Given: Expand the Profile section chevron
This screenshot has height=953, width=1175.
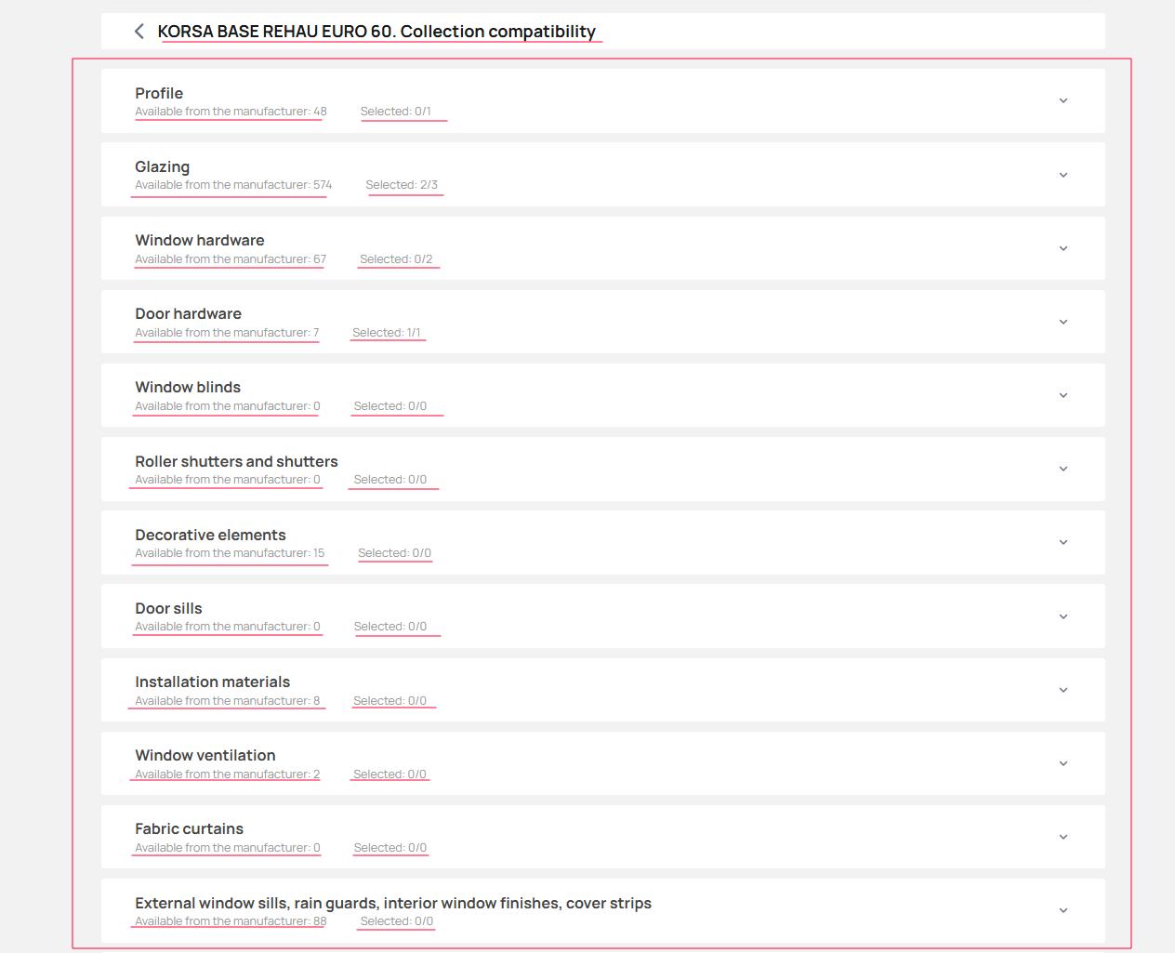Looking at the screenshot, I should (x=1063, y=100).
